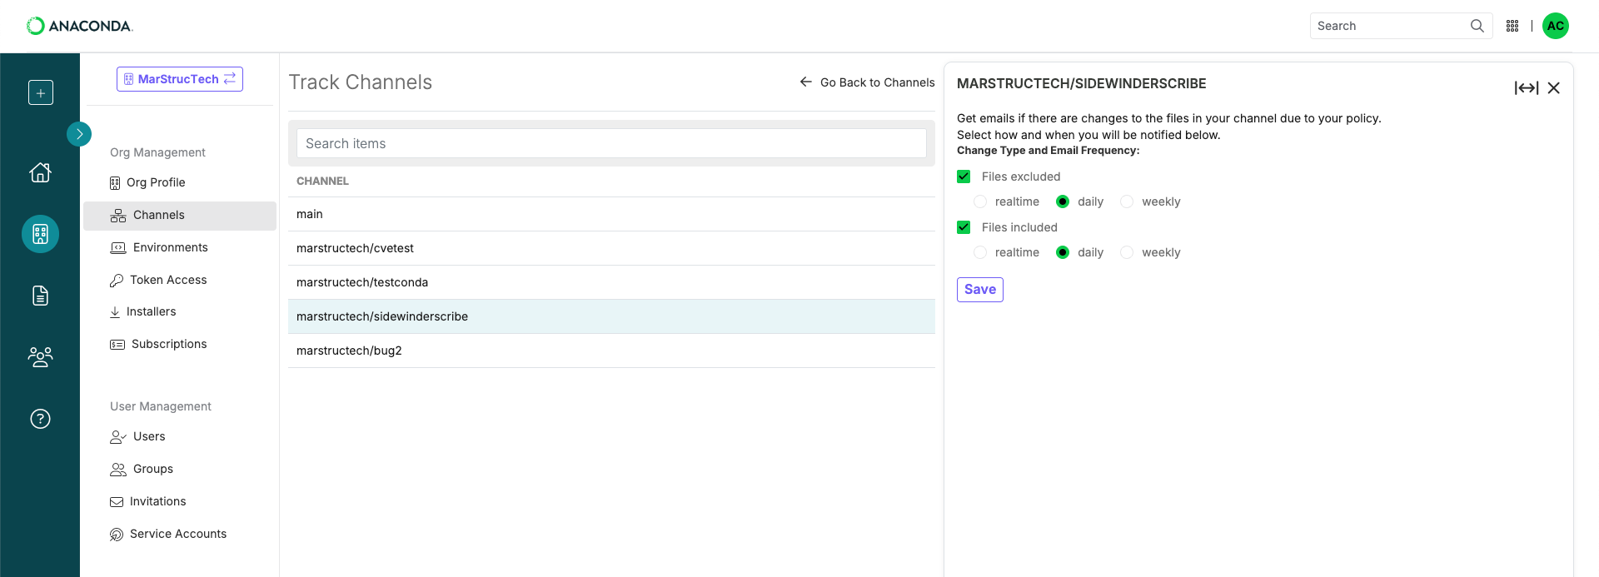
Task: Select realtime for Files included
Action: (980, 252)
